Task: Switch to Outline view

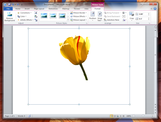Action: click(120, 116)
